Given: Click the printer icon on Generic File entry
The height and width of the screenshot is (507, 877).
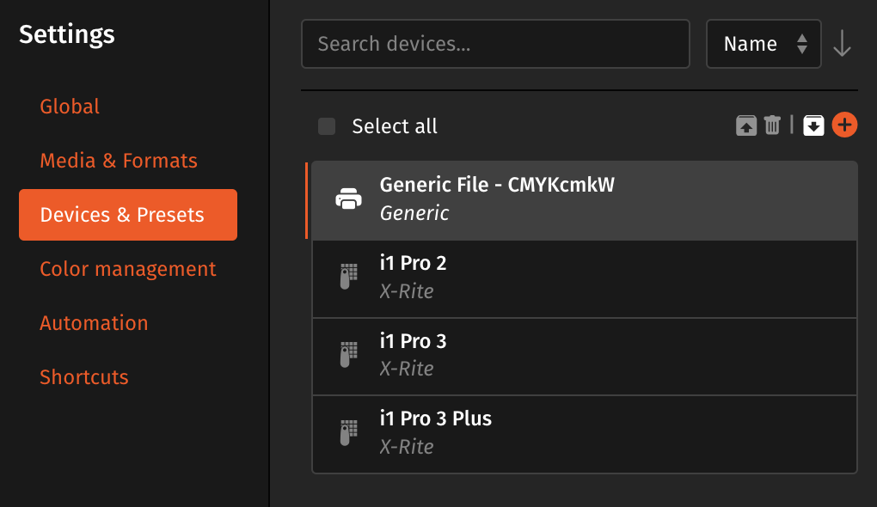Looking at the screenshot, I should click(x=348, y=199).
